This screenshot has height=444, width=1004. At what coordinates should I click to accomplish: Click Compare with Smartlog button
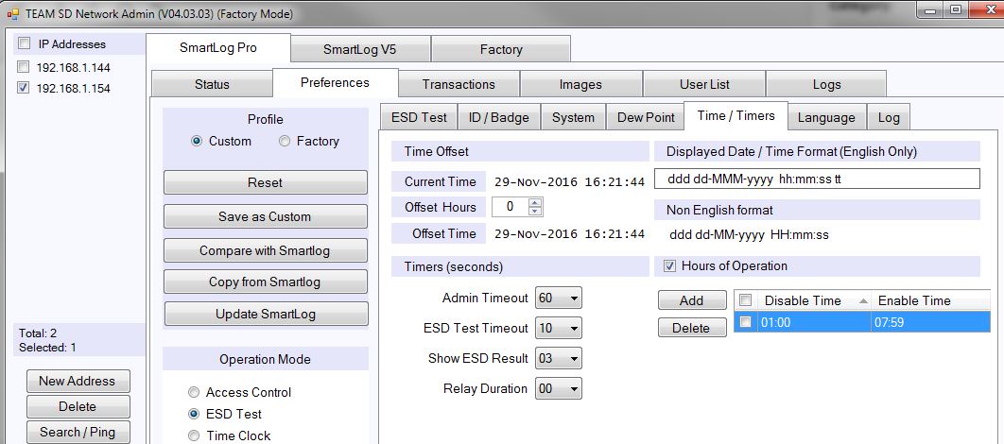click(265, 250)
